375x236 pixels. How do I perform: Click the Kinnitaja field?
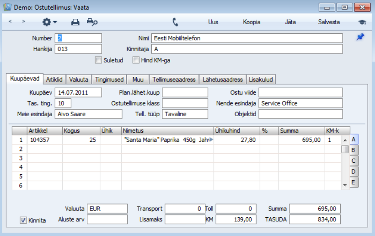[247, 49]
